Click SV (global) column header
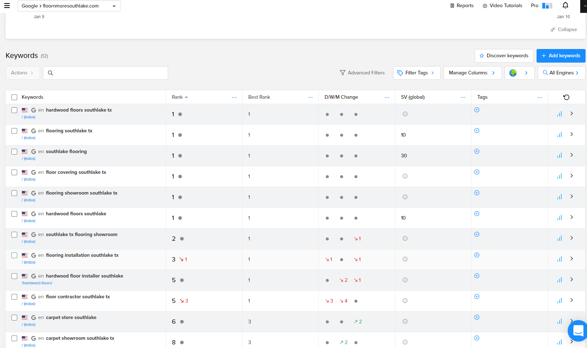Viewport: 587px width, 348px height. (413, 97)
